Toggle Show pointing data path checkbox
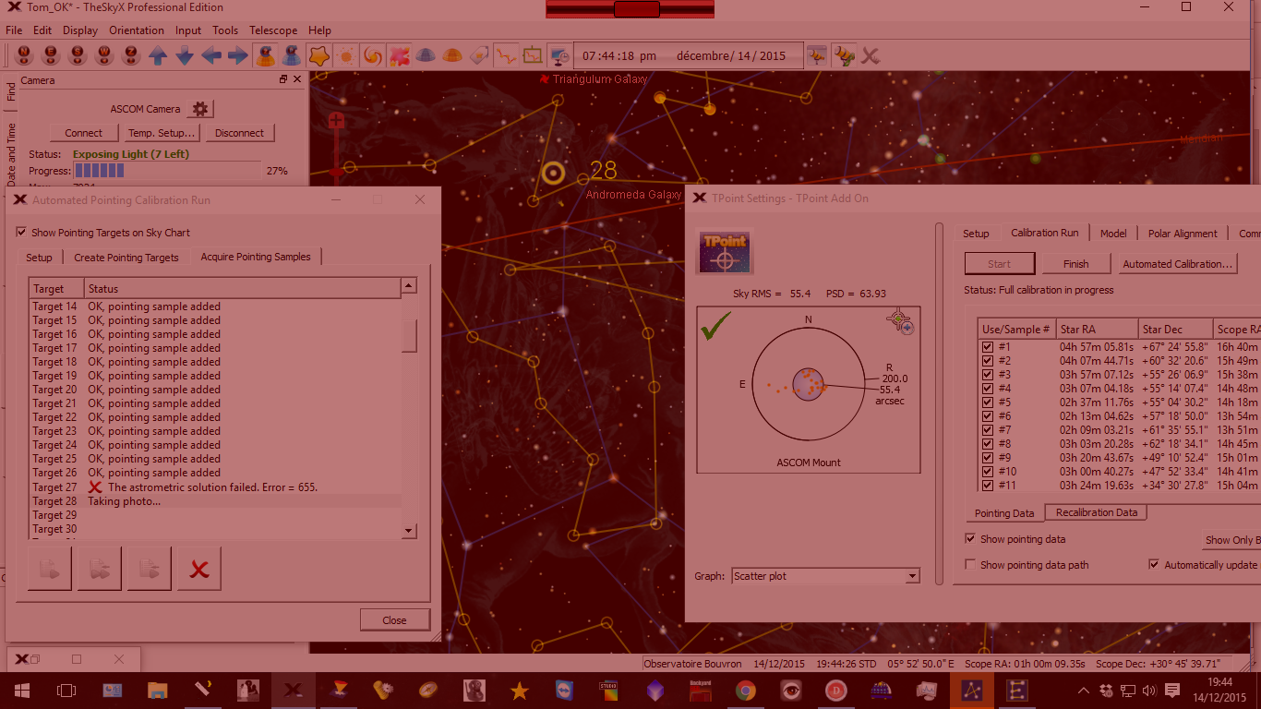Screen dimensions: 1261x709 [x=970, y=564]
